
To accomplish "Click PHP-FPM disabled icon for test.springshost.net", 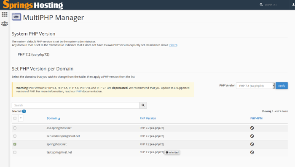I will [x=252, y=152].
